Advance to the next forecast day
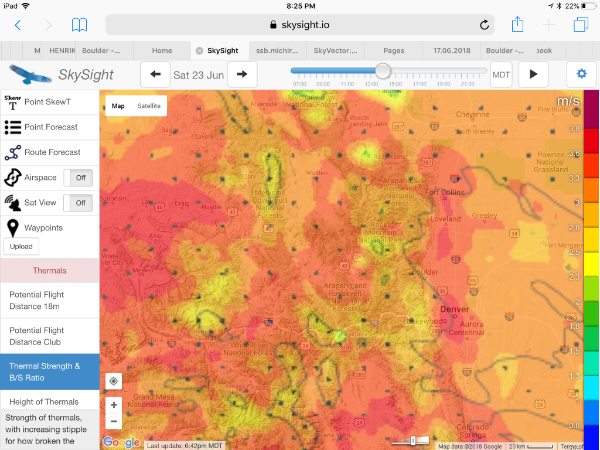Viewport: 600px width, 450px height. click(242, 74)
